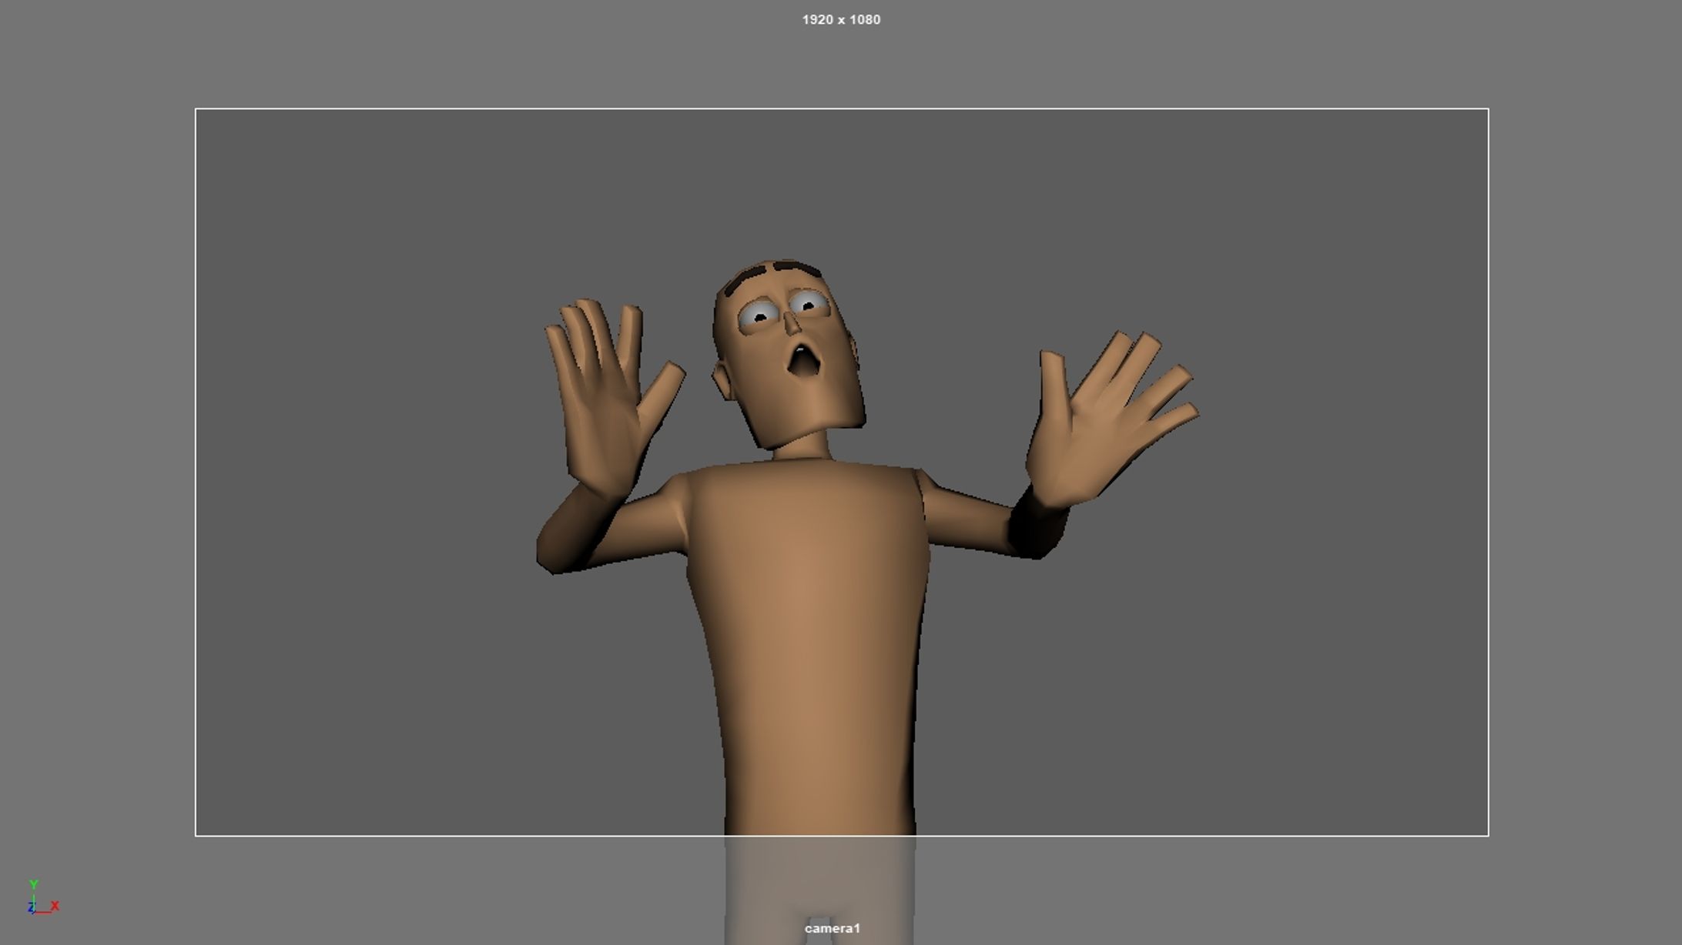Click the camera1 name label

[x=832, y=928]
